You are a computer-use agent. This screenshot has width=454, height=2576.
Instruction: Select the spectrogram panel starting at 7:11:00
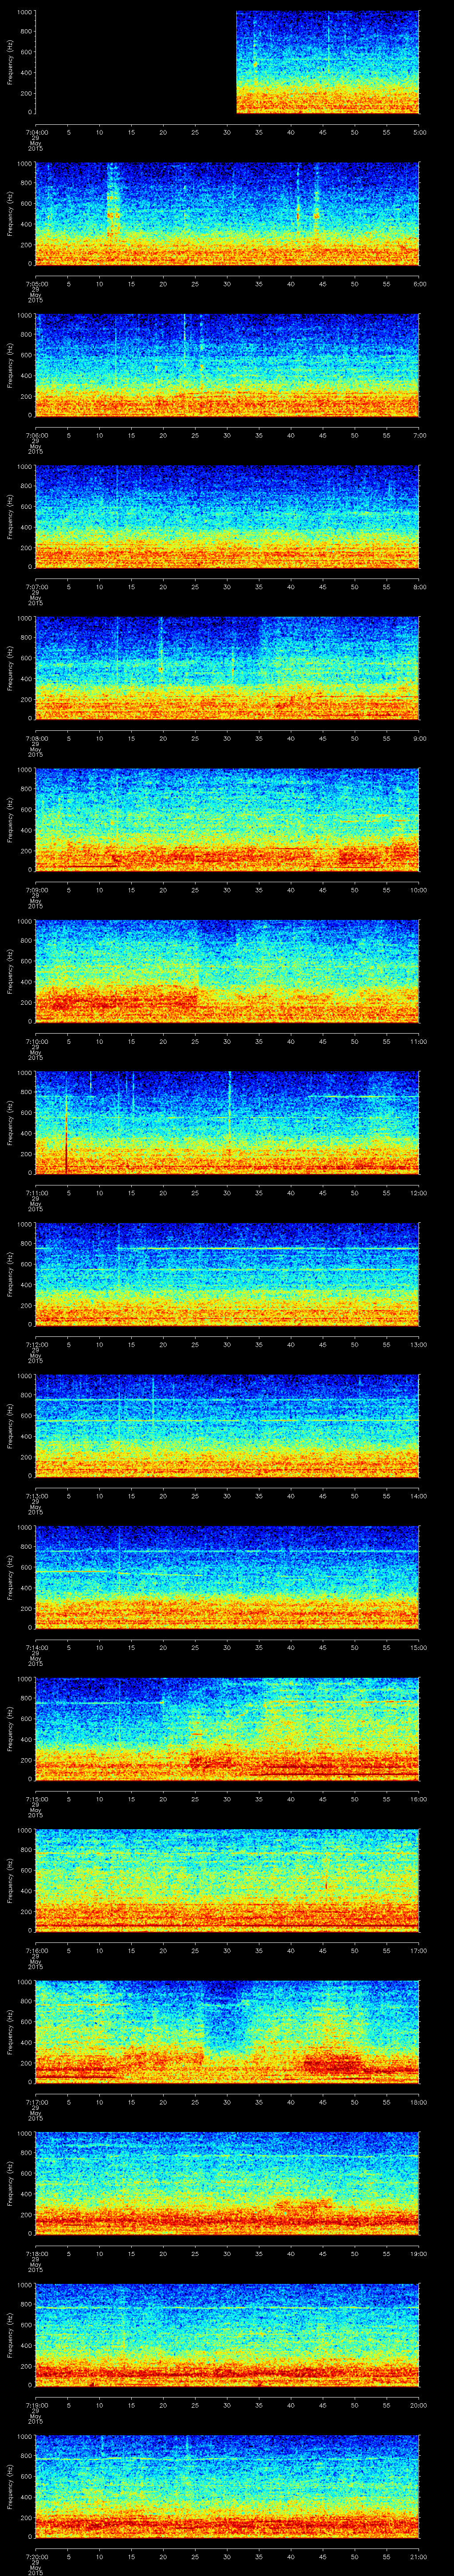227,1123
